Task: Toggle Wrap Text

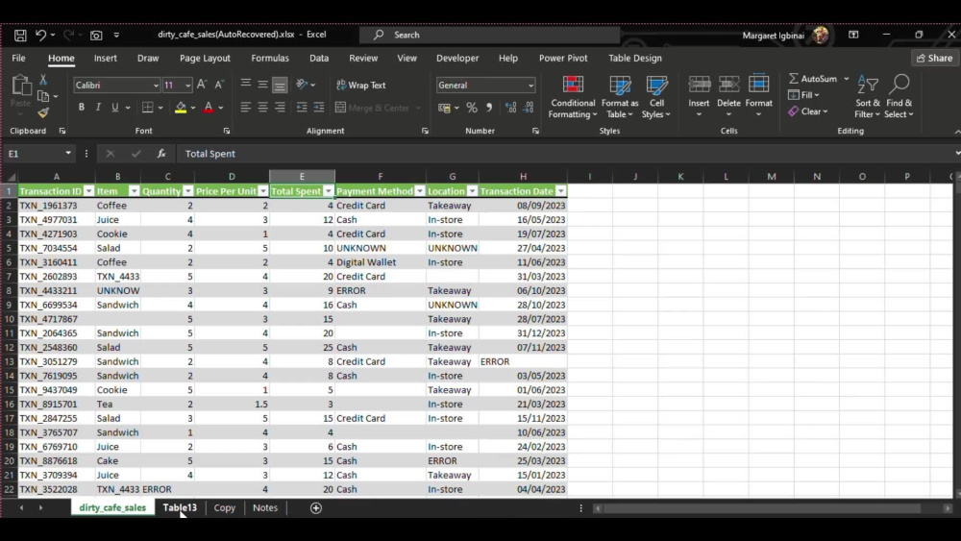Action: coord(361,86)
